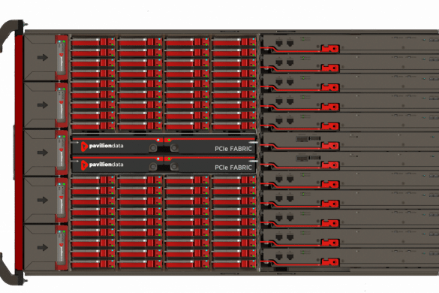The height and width of the screenshot is (293, 439).
Task: Click the right thumbscrew on lower fabric module
Action: point(174,167)
